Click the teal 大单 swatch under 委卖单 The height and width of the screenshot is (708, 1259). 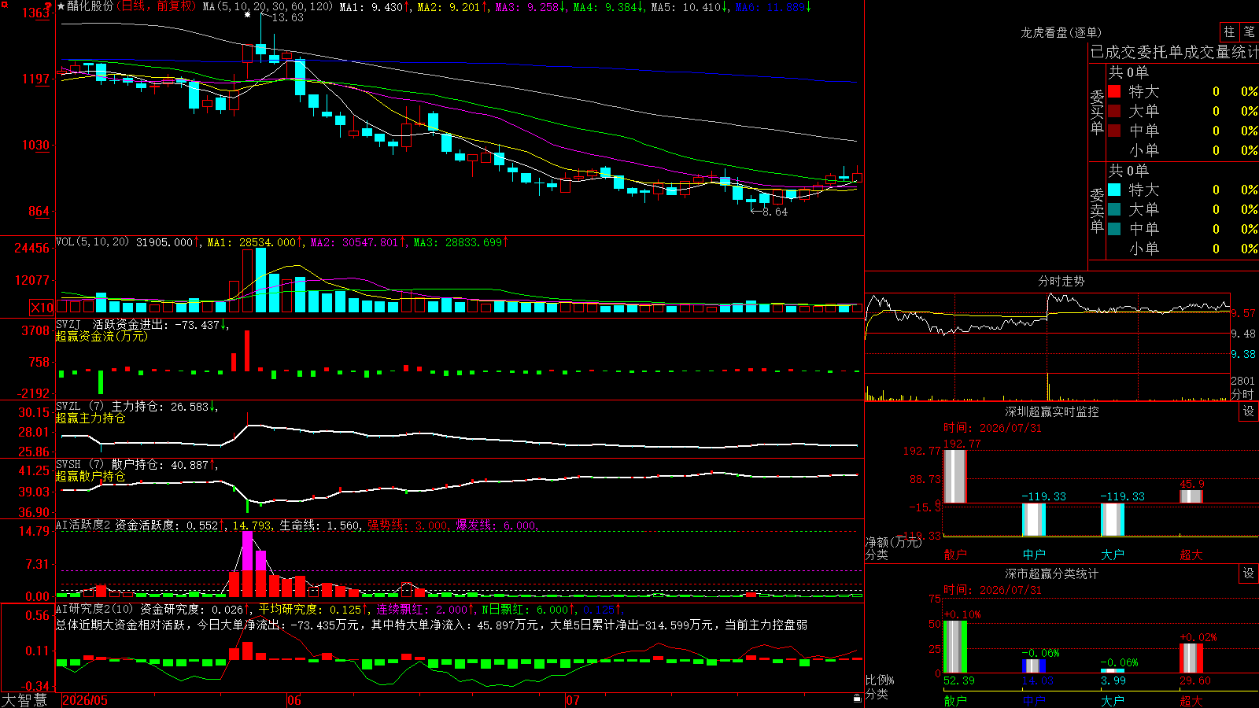(1114, 209)
